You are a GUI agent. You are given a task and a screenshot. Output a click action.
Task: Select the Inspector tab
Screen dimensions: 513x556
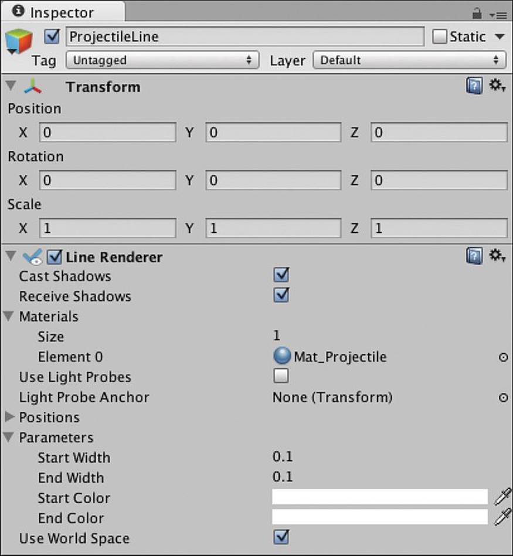pos(62,12)
